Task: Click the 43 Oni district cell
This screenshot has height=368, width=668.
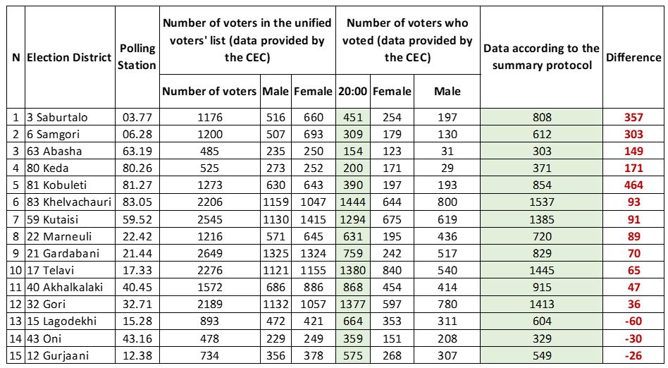Action: pos(70,338)
